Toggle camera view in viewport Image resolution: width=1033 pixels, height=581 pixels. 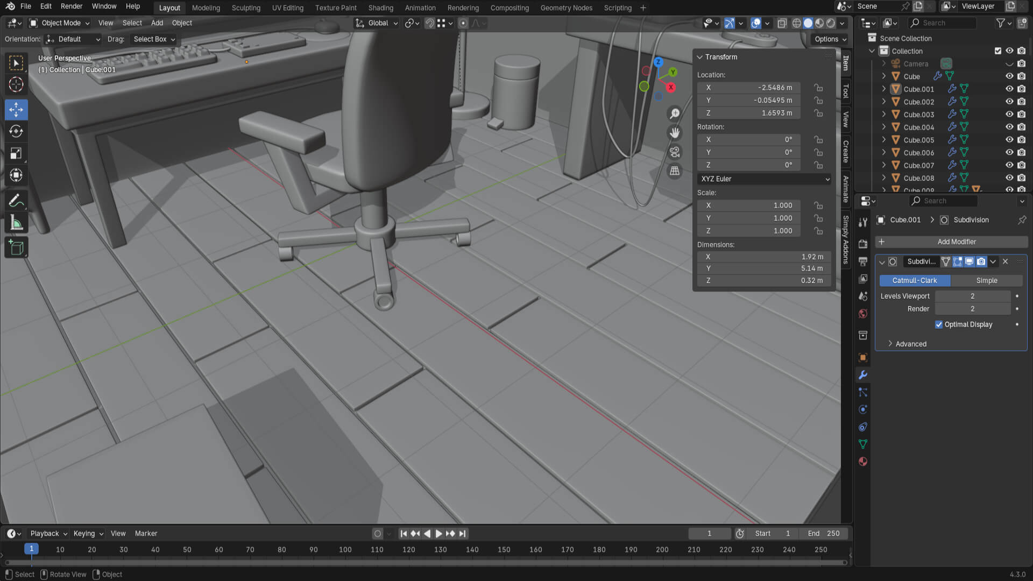[674, 152]
